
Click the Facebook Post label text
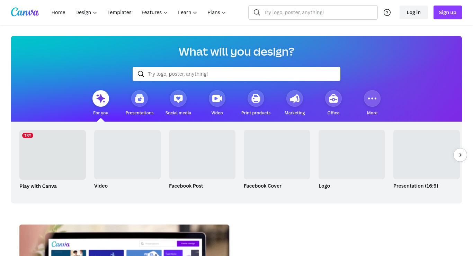(186, 186)
